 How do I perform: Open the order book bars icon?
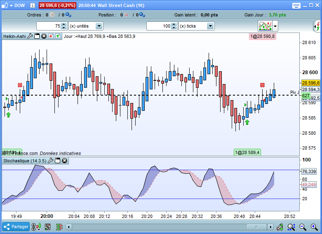(x=59, y=227)
